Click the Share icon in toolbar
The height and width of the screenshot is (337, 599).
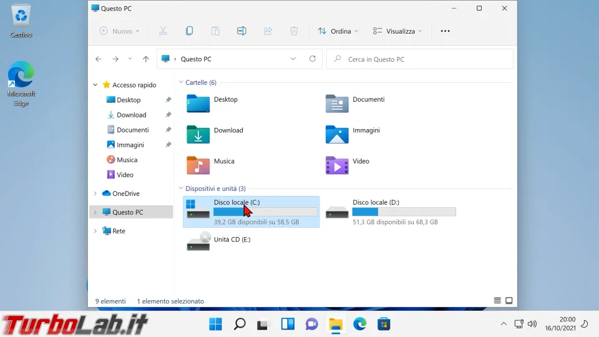tap(268, 31)
